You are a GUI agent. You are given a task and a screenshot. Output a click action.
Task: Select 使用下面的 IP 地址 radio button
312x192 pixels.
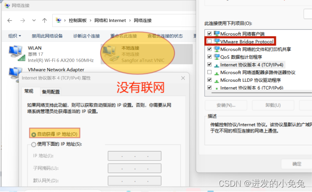coord(34,145)
